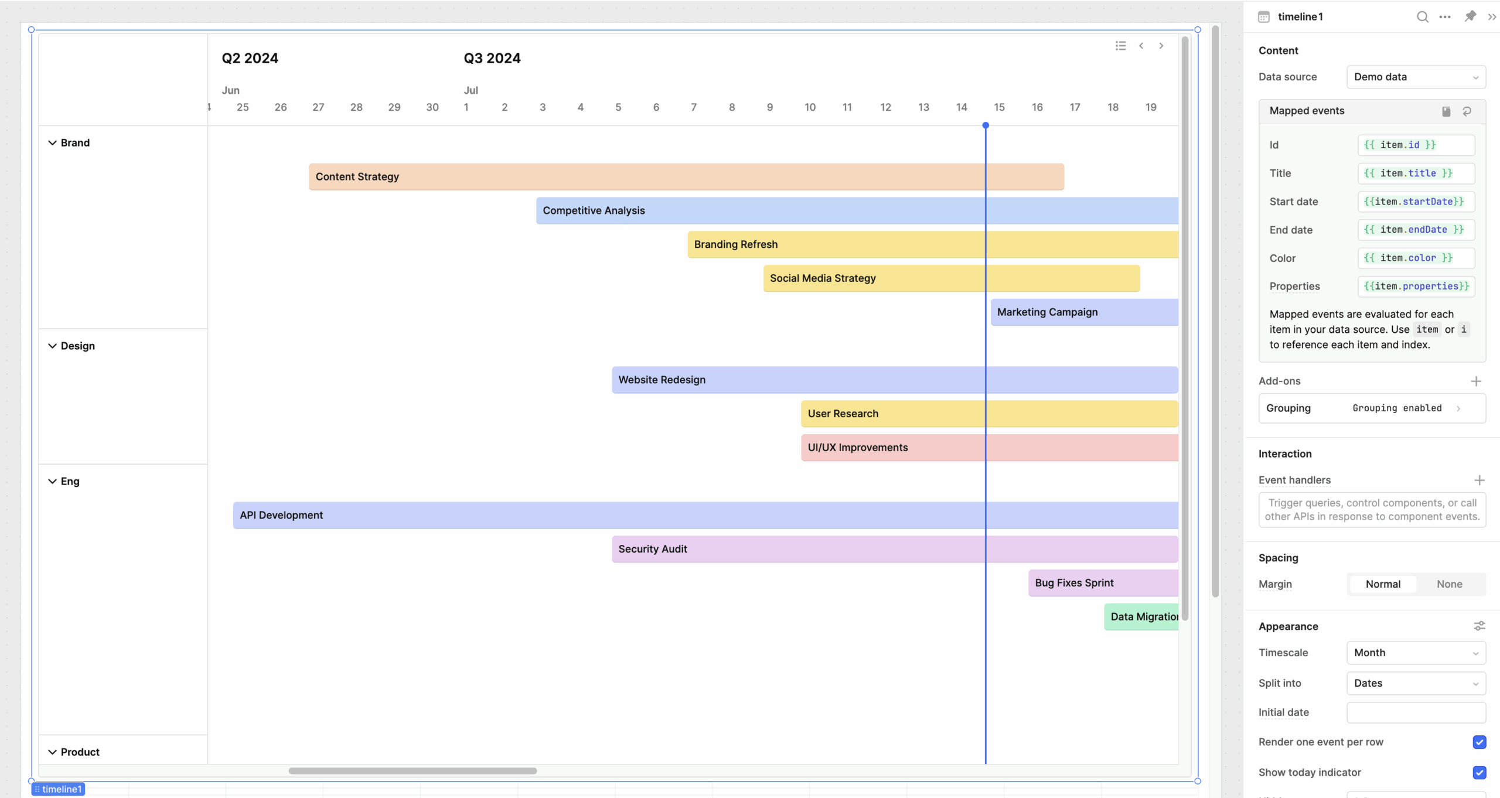Set Margin to None

coord(1449,584)
